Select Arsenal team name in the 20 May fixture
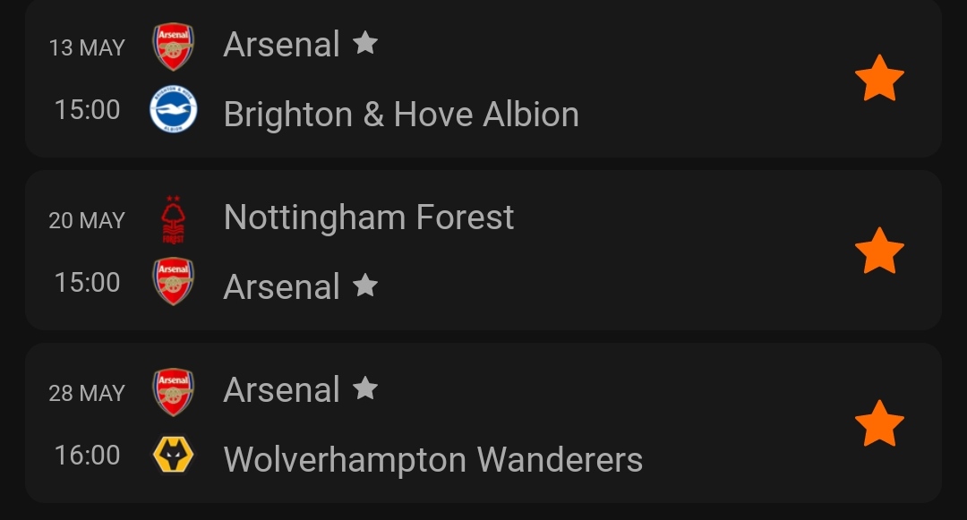This screenshot has height=520, width=967. [282, 286]
